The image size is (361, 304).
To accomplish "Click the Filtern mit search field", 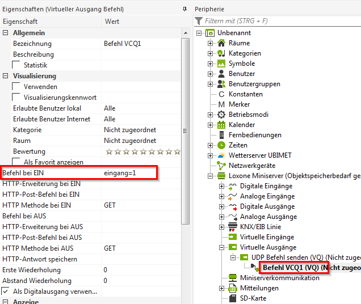I will pyautogui.click(x=278, y=21).
